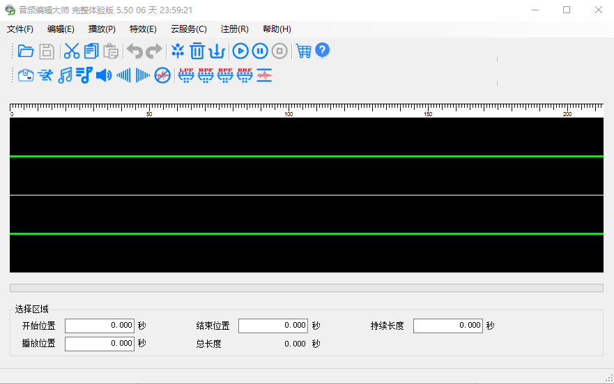Click the paste clipboard icon

[111, 51]
